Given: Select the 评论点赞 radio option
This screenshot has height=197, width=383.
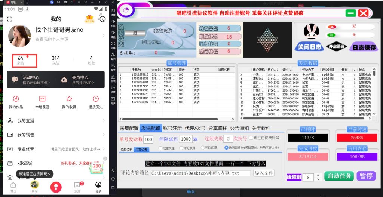Looking at the screenshot, I should tap(181, 148).
